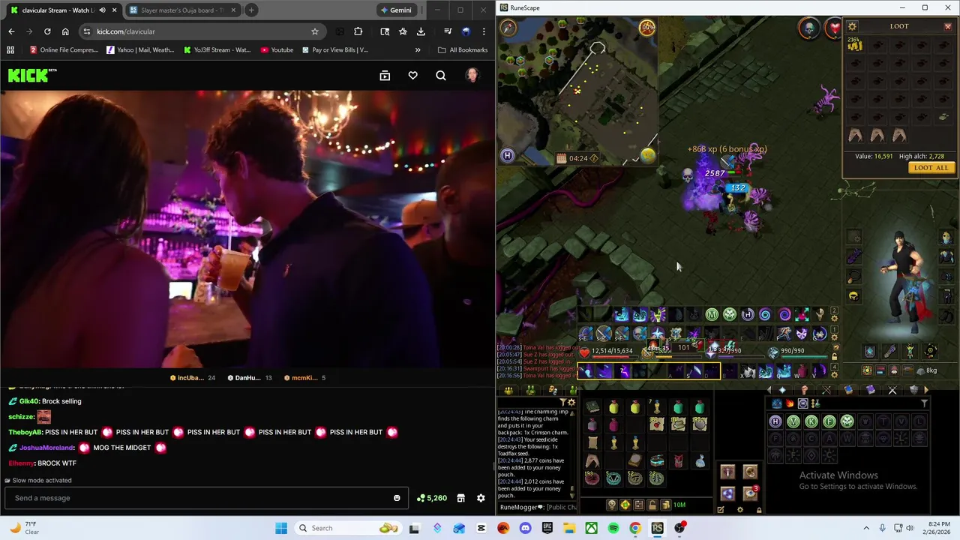The width and height of the screenshot is (960, 540).
Task: Click the LOOT ALL button in RuneScape
Action: (931, 167)
